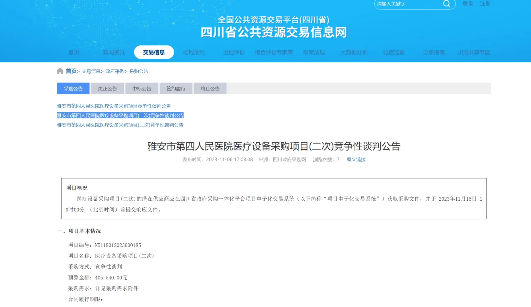
Task: Open the 新闻资讯 menu item
Action: point(114,52)
